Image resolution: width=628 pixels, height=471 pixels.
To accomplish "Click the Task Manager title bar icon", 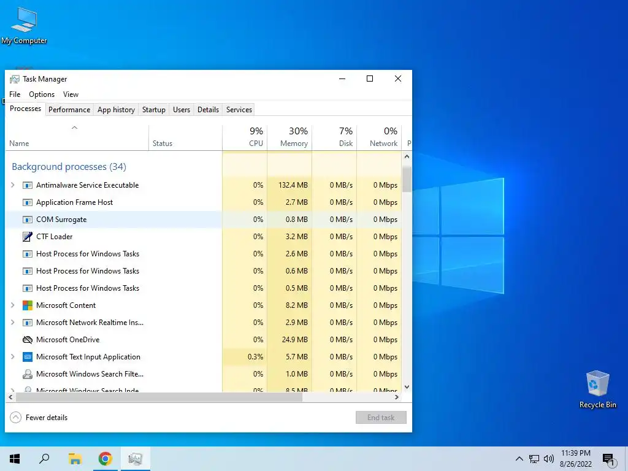I will coord(15,79).
